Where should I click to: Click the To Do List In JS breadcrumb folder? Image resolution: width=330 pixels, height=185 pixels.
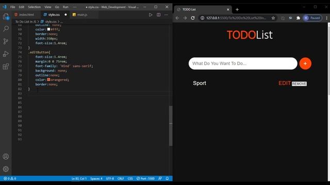pos(26,22)
